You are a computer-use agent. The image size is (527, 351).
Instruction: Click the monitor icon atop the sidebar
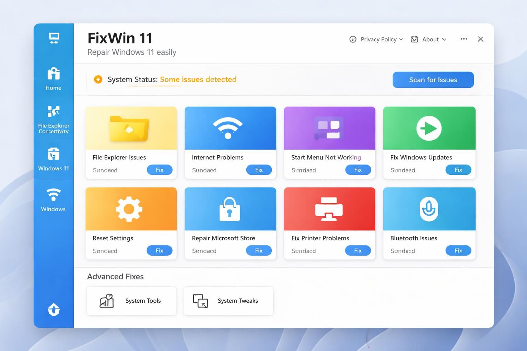click(x=54, y=38)
